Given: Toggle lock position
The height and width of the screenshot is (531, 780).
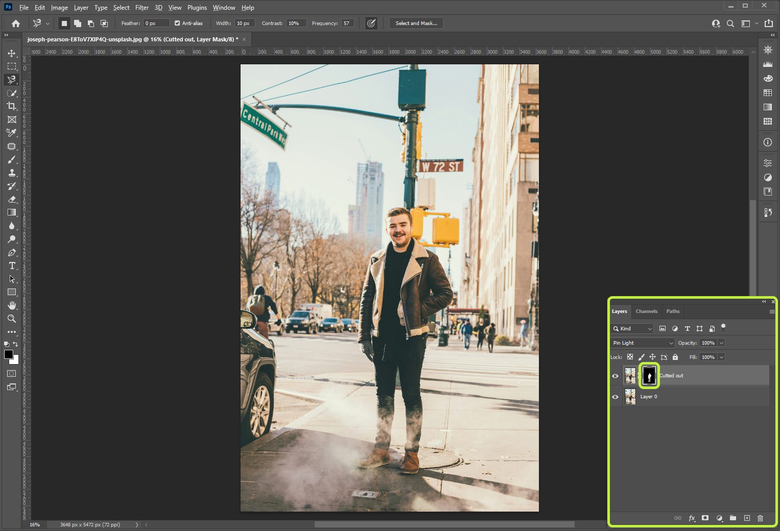Looking at the screenshot, I should pyautogui.click(x=652, y=357).
